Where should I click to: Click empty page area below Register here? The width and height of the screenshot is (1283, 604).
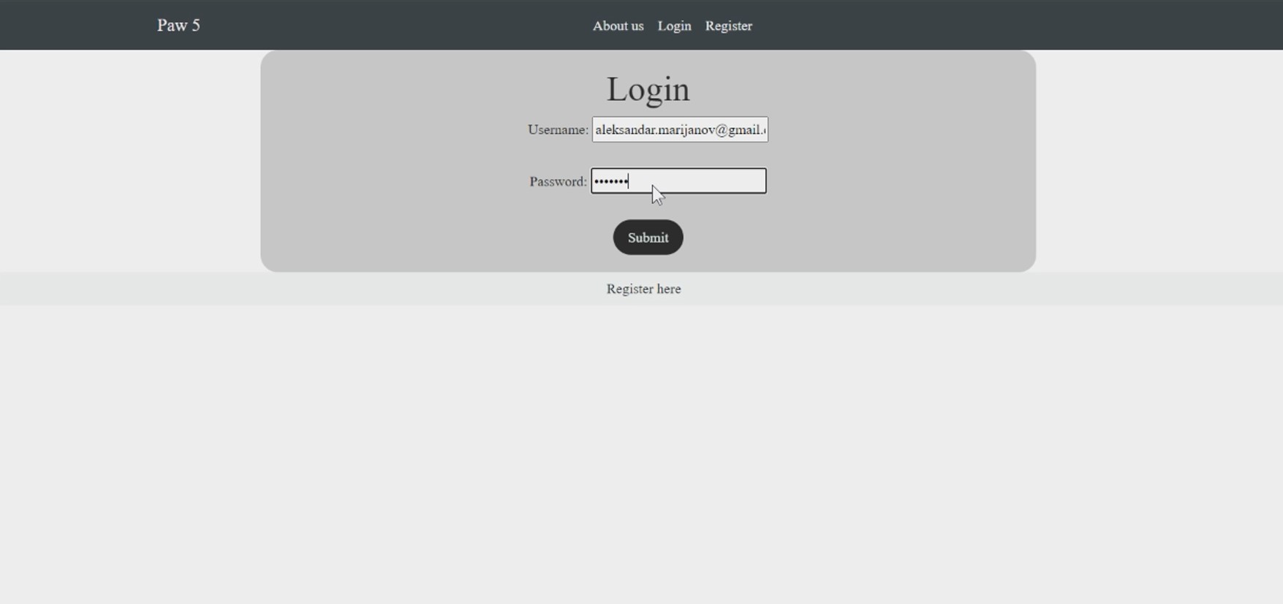tap(643, 439)
